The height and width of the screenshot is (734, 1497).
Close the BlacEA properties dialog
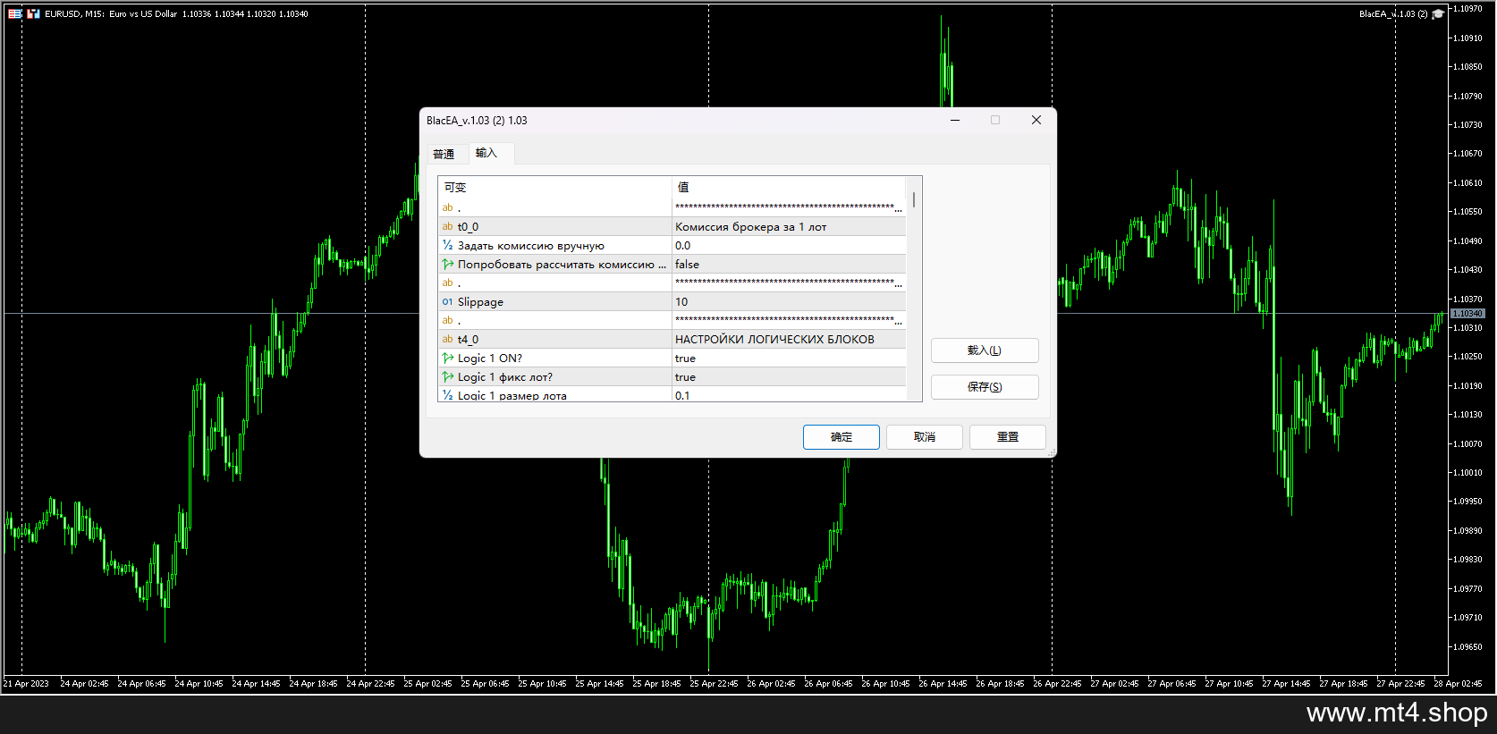click(1036, 120)
